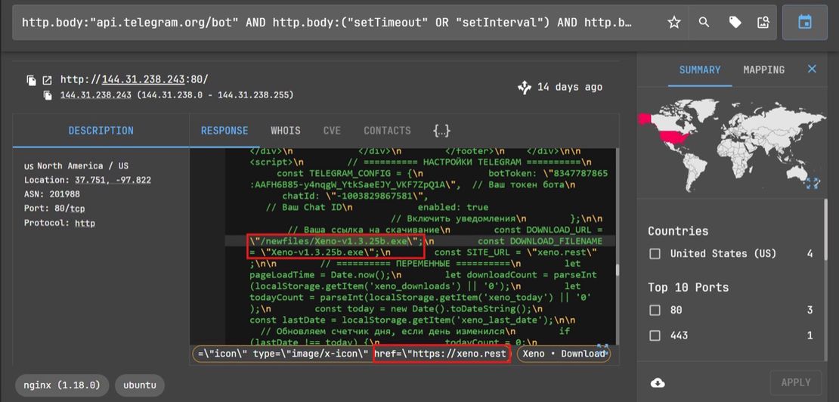The height and width of the screenshot is (402, 839).
Task: Open the CVE tab
Action: coord(332,131)
